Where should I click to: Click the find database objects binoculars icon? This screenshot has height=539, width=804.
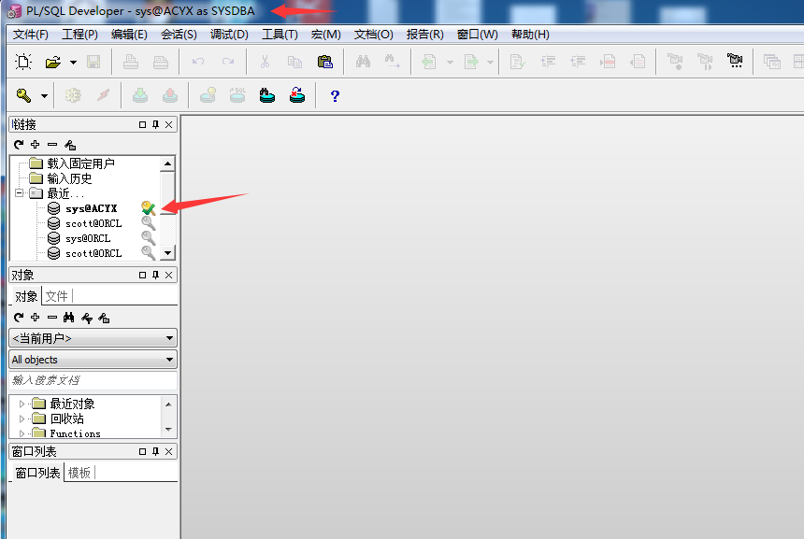click(267, 95)
